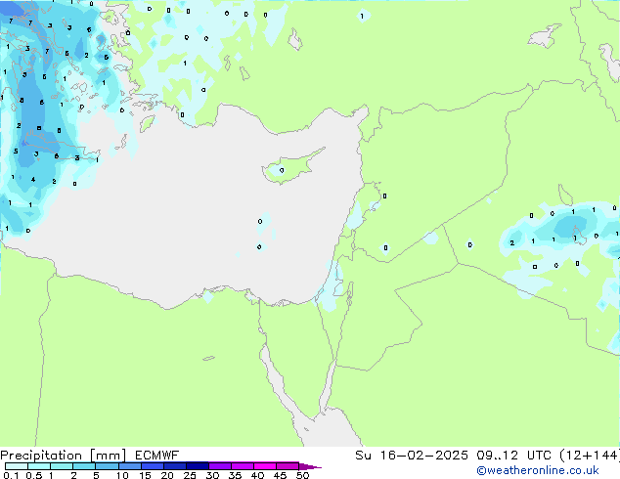Click the '0' value on Cyprus

click(x=282, y=170)
